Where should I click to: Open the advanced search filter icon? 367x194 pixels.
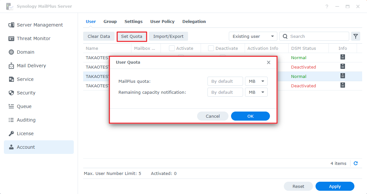coord(356,36)
